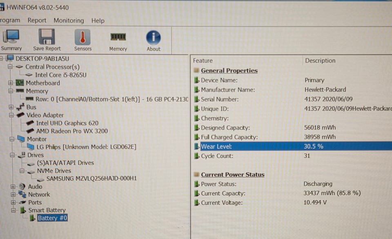Click the Central Processor(s) chip icon

tap(19, 66)
